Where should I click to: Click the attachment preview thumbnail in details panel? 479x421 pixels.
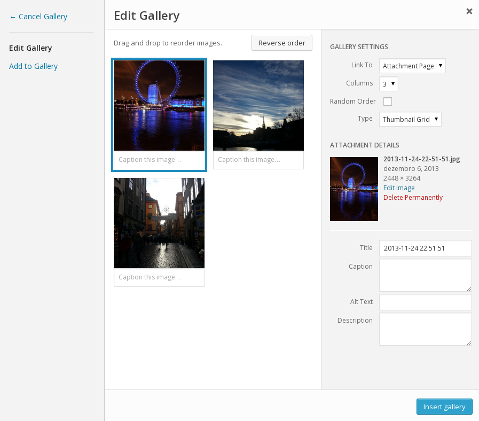coord(354,189)
